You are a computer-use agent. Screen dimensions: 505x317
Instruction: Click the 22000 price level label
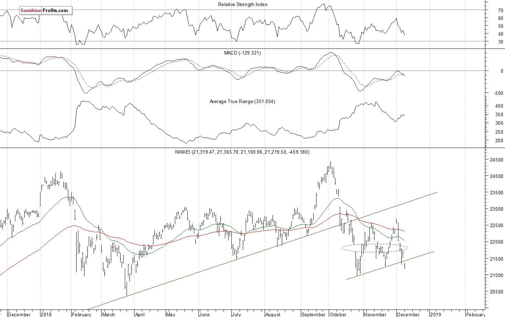coord(496,242)
